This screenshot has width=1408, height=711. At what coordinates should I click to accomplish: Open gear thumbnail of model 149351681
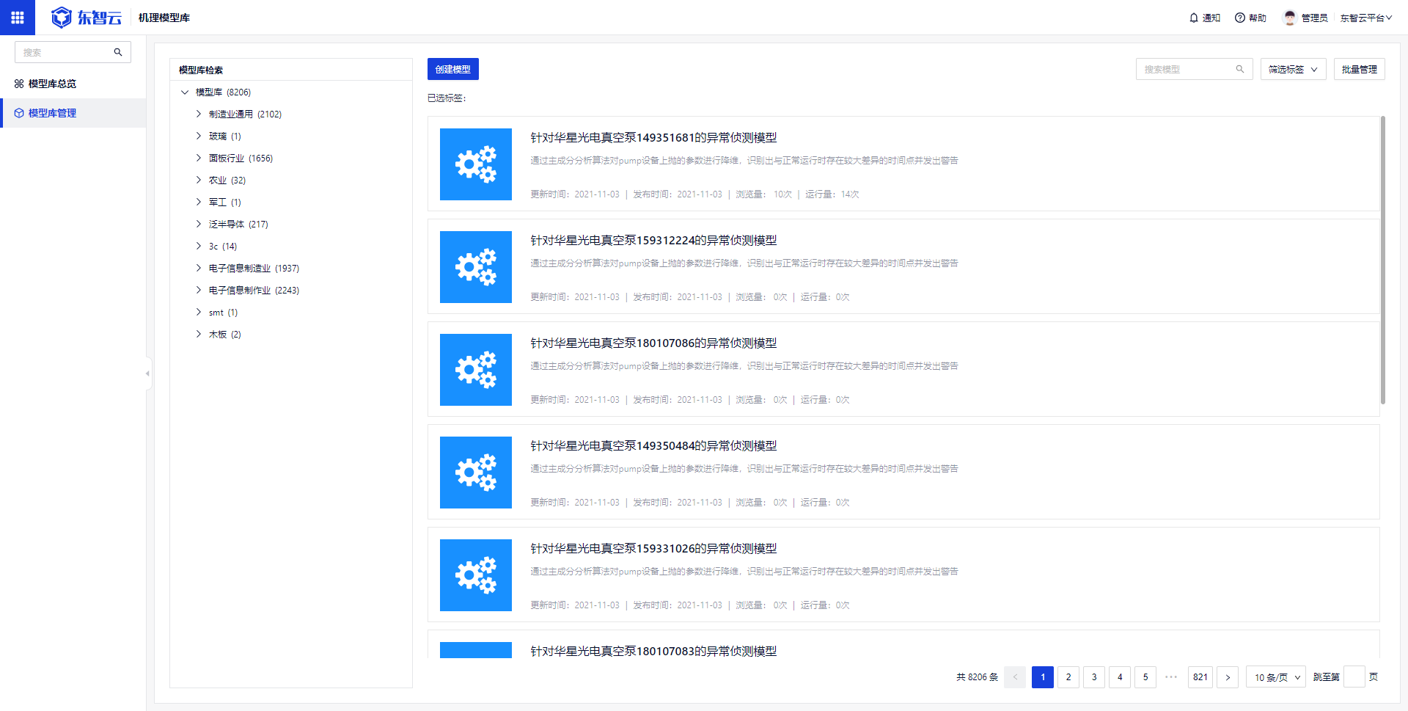[x=475, y=164]
